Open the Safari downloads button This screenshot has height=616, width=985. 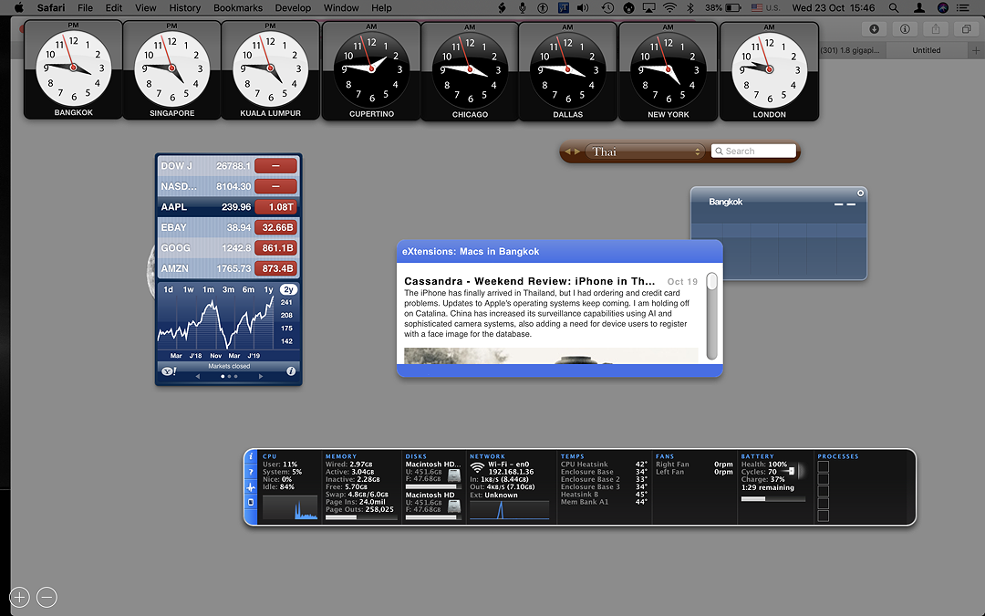[x=874, y=29]
